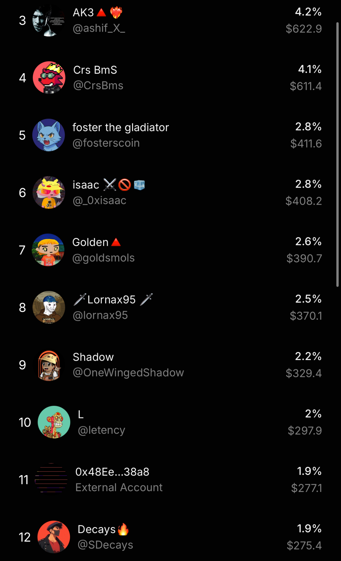Open Decays' red avatar
The width and height of the screenshot is (341, 561).
tap(54, 537)
